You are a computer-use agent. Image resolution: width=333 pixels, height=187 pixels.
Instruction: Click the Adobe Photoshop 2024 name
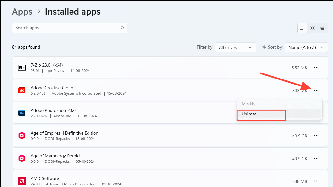(x=54, y=110)
